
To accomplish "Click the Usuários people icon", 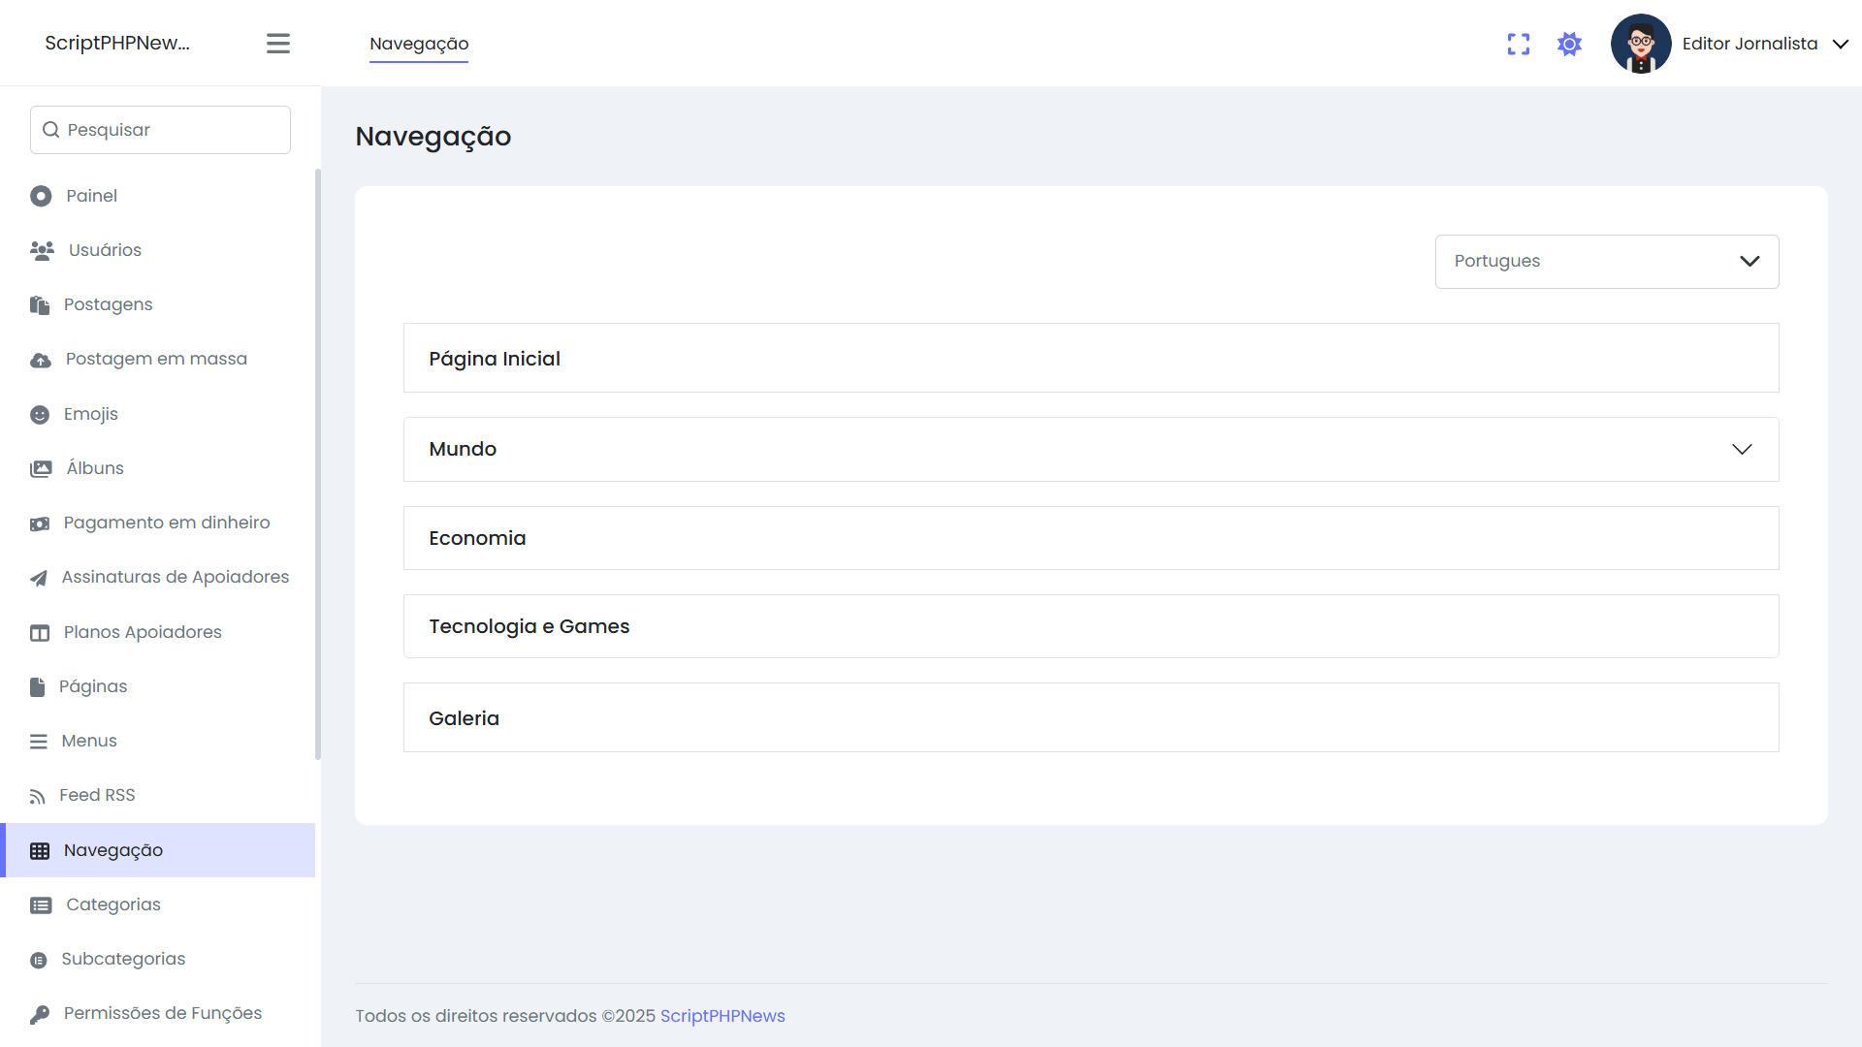I will 42,250.
